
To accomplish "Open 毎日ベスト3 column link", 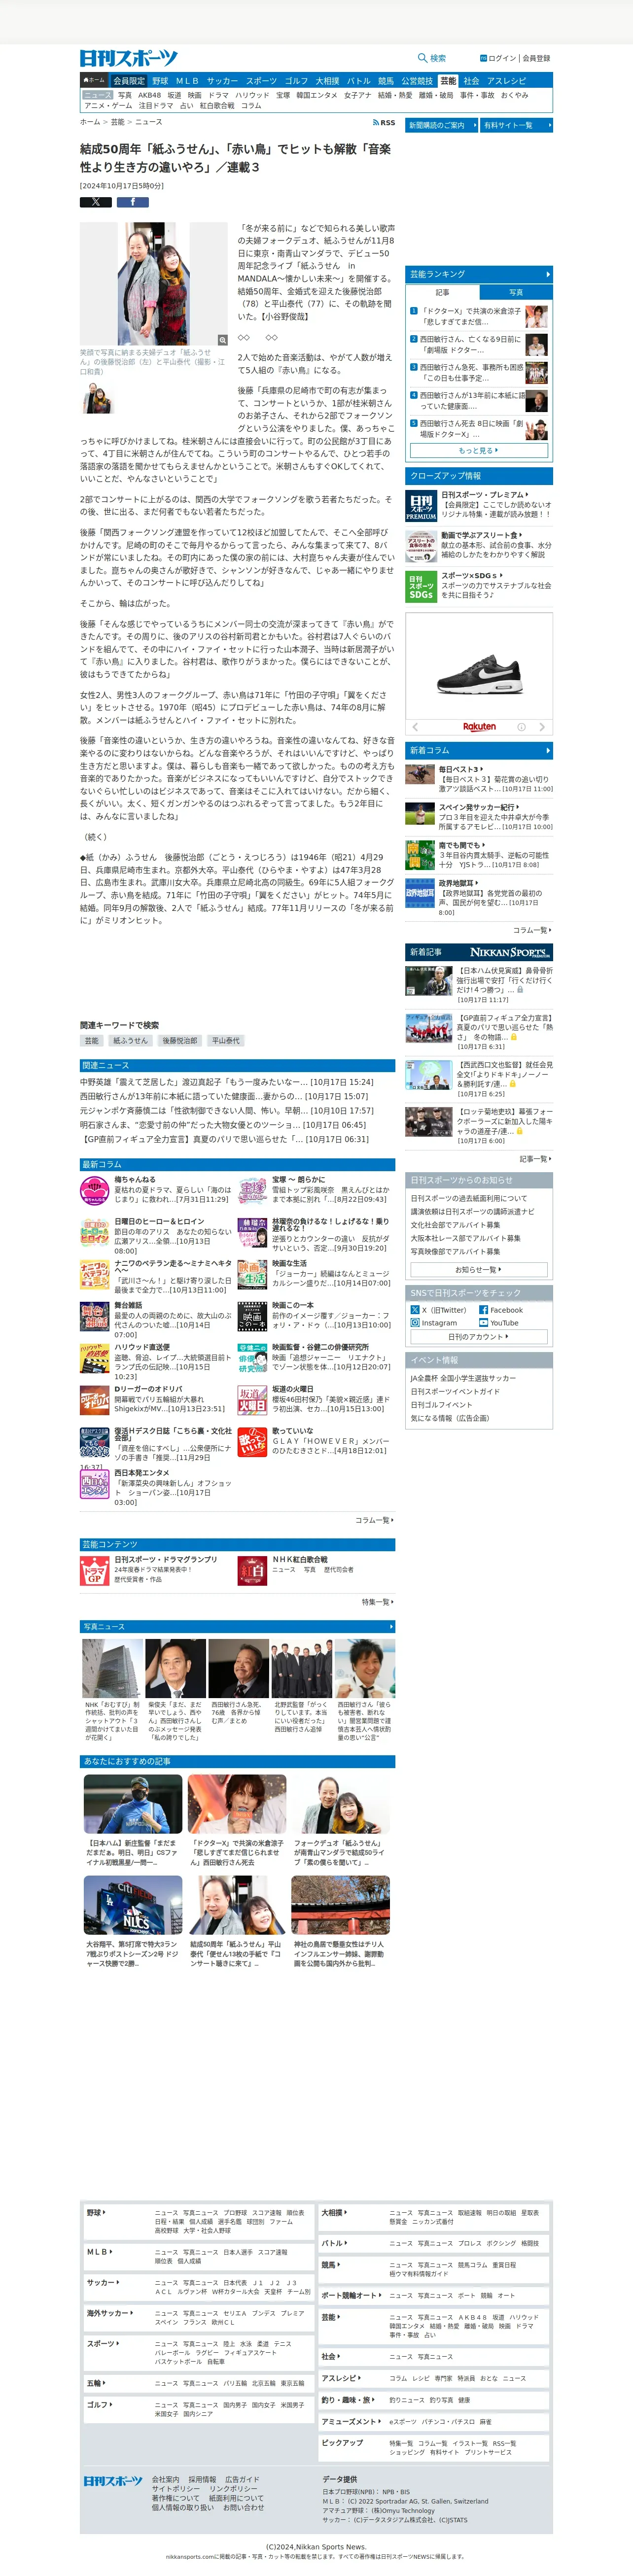I will pyautogui.click(x=460, y=770).
